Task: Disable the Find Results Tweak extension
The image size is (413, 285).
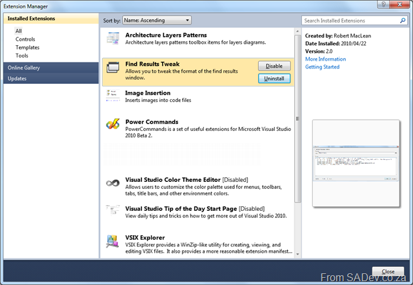Action: click(x=274, y=66)
